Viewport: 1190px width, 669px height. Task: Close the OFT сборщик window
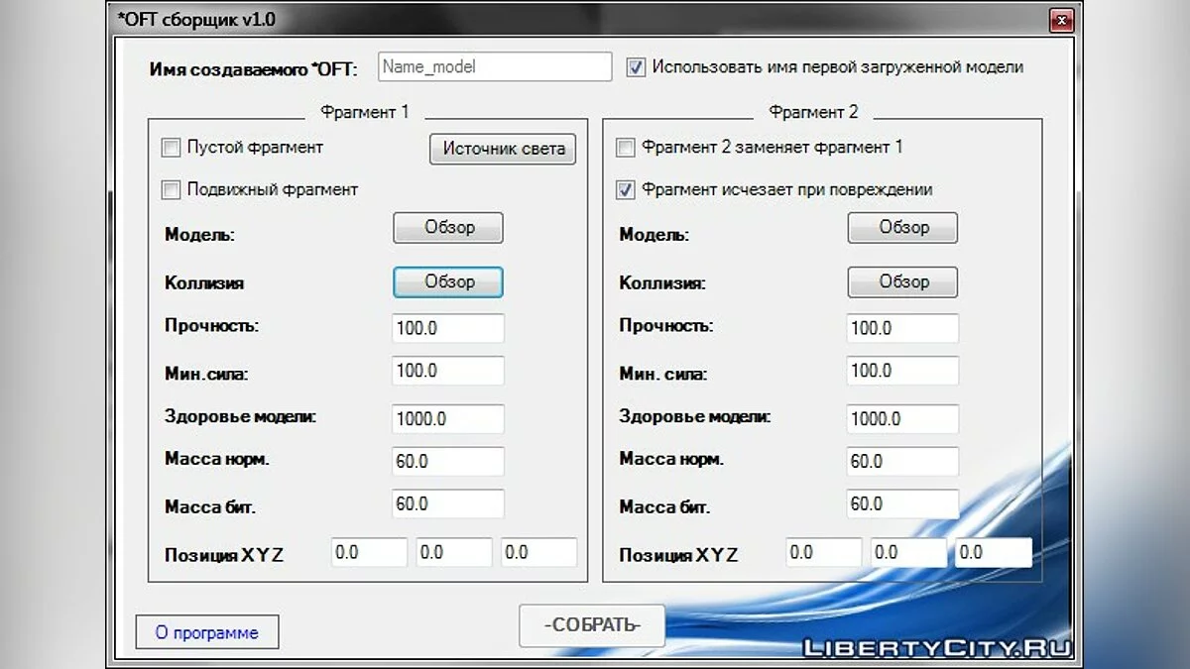(x=1061, y=20)
